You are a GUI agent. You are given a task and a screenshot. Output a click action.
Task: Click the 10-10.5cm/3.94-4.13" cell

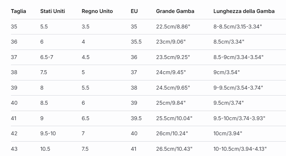click(240, 149)
